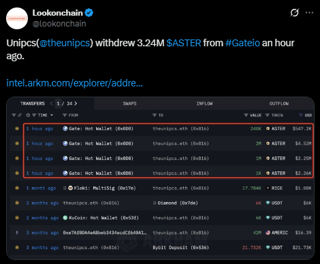320x264 pixels.
Task: Click the KuCoin Hot Wallet logo icon
Action: [65, 218]
